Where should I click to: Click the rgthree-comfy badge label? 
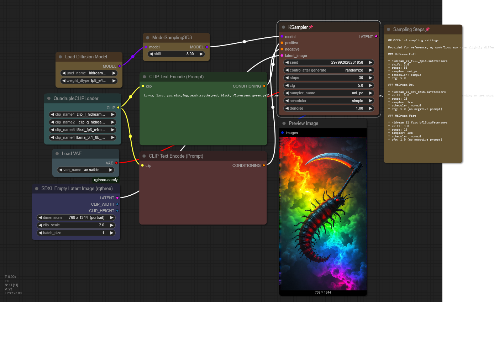click(106, 180)
